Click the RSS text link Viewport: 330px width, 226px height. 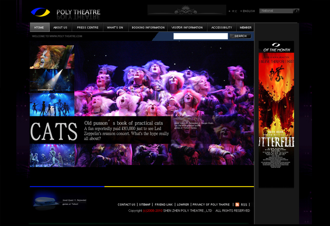(244, 204)
